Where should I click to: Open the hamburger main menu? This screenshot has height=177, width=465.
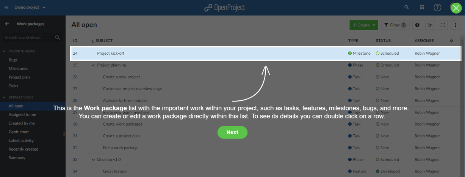tap(6, 7)
